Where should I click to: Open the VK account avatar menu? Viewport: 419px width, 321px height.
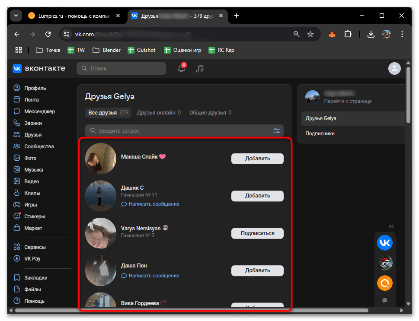point(394,69)
